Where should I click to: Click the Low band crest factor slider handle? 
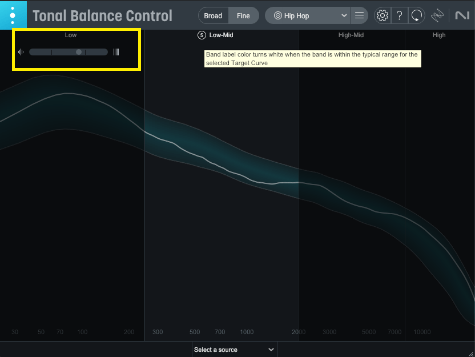pyautogui.click(x=79, y=52)
